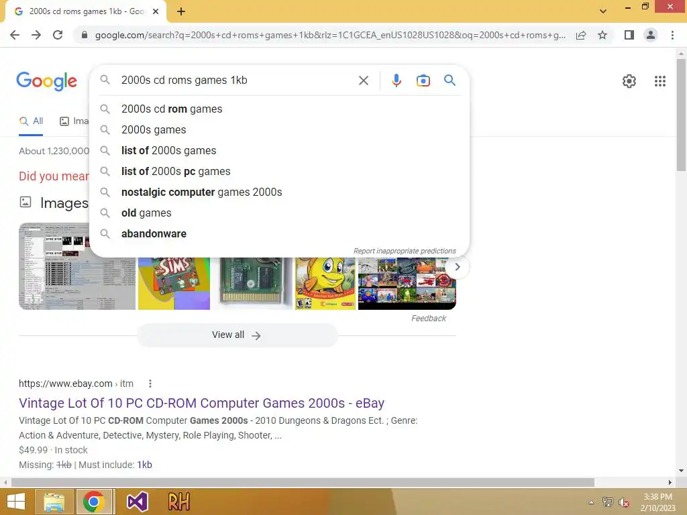Switch to Chrome in the taskbar
The height and width of the screenshot is (515, 687).
[94, 502]
